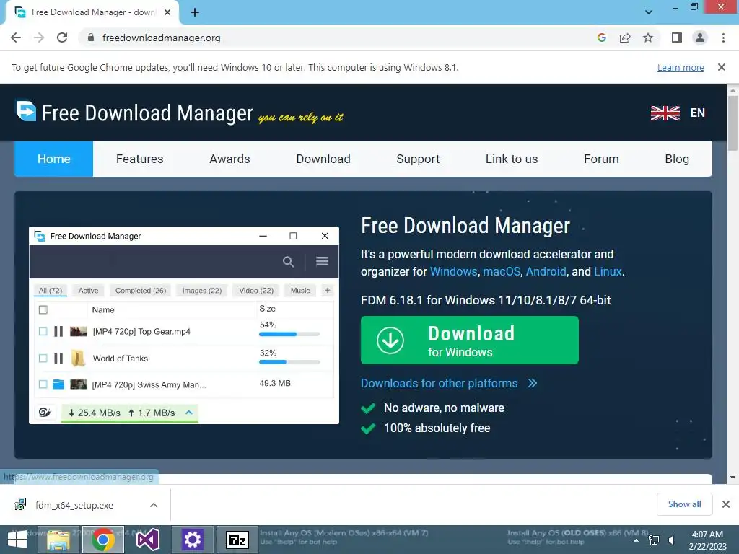The image size is (739, 554).
Task: Open the Awards navigation item
Action: (x=229, y=159)
